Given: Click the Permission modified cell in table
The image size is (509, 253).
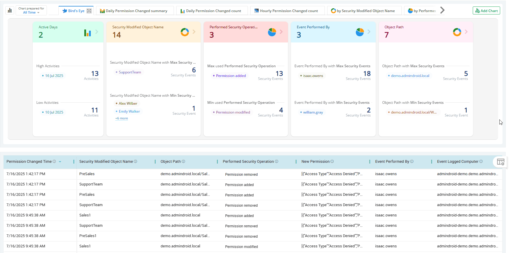Looking at the screenshot, I should point(241,247).
